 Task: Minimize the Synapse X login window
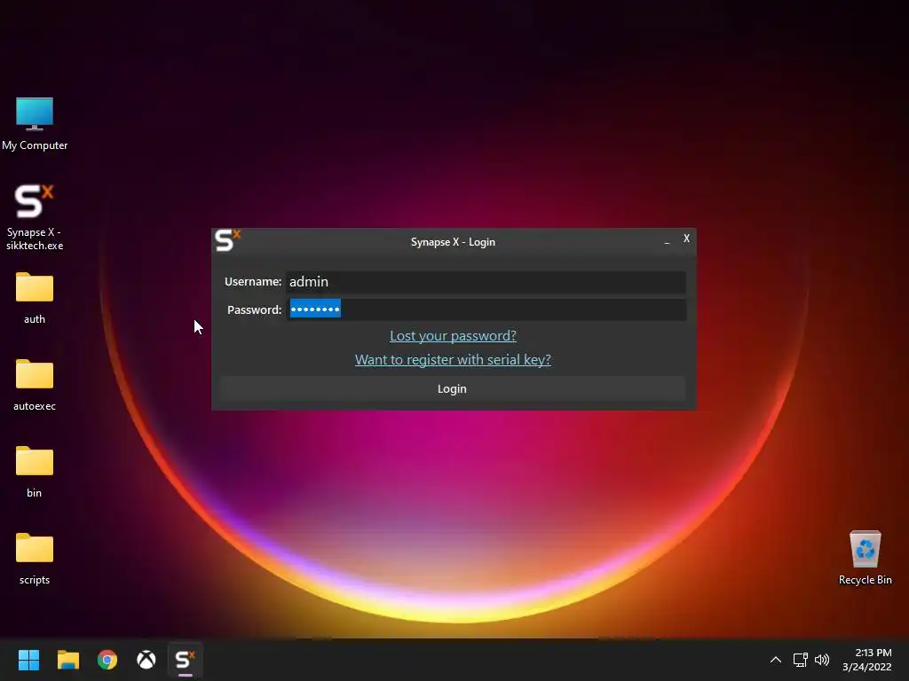[x=668, y=240]
